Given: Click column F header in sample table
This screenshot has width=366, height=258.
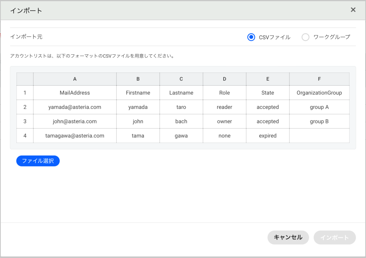Looking at the screenshot, I should 319,79.
